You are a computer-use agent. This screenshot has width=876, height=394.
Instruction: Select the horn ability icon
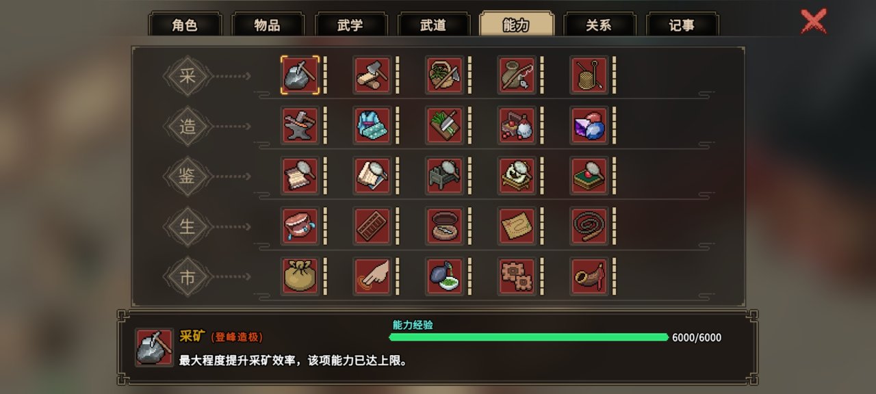(589, 276)
